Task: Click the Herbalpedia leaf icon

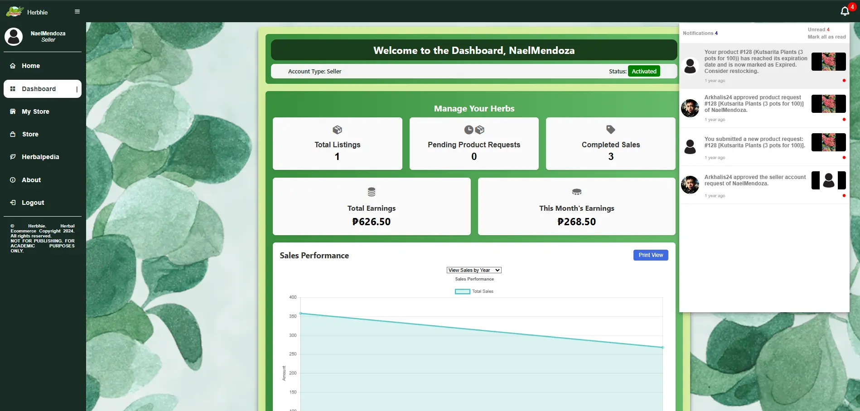Action: [x=13, y=157]
